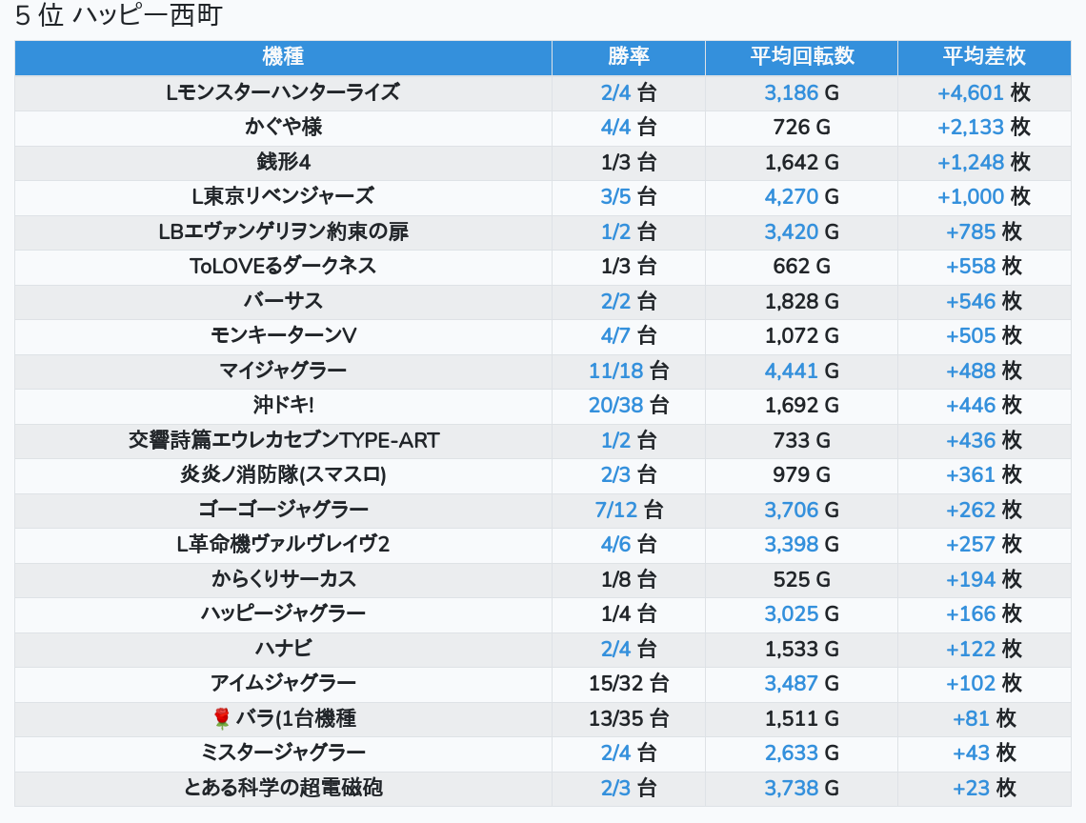Open the L東京リベンジャーズ machine entry
The width and height of the screenshot is (1086, 823).
pos(283,196)
